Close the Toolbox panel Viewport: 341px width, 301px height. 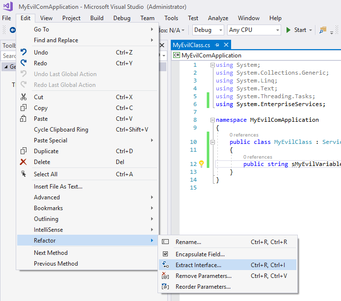[x=162, y=45]
